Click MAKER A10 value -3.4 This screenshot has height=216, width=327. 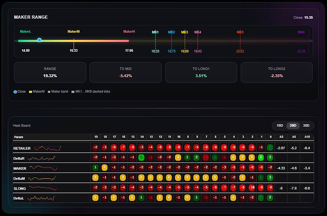click(307, 168)
